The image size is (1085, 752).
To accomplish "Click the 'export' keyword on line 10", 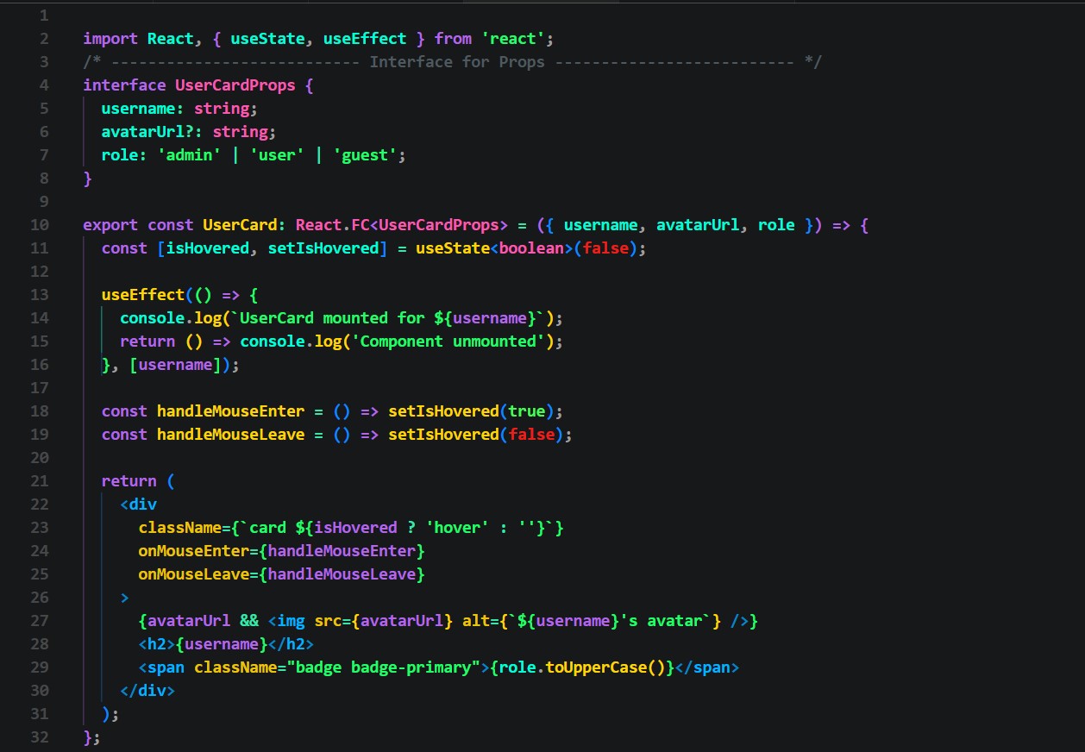I will pyautogui.click(x=110, y=225).
